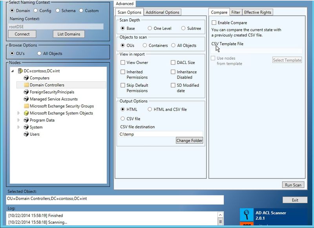Check the Enable Compare option
Screen dimensions: 314x228
point(214,23)
